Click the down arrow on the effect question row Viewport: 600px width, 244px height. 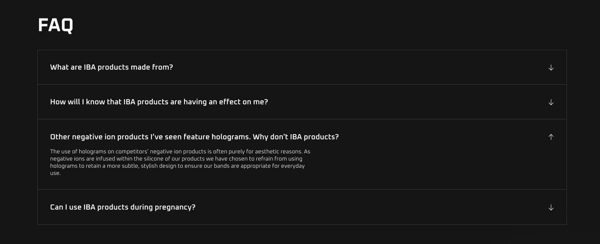pos(551,102)
